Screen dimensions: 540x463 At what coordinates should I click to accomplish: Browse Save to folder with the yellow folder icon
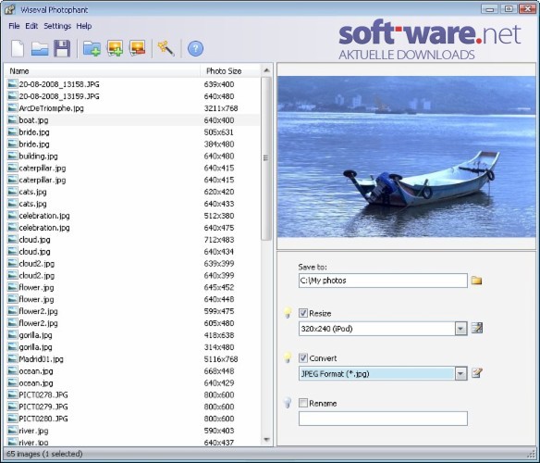[x=476, y=281]
